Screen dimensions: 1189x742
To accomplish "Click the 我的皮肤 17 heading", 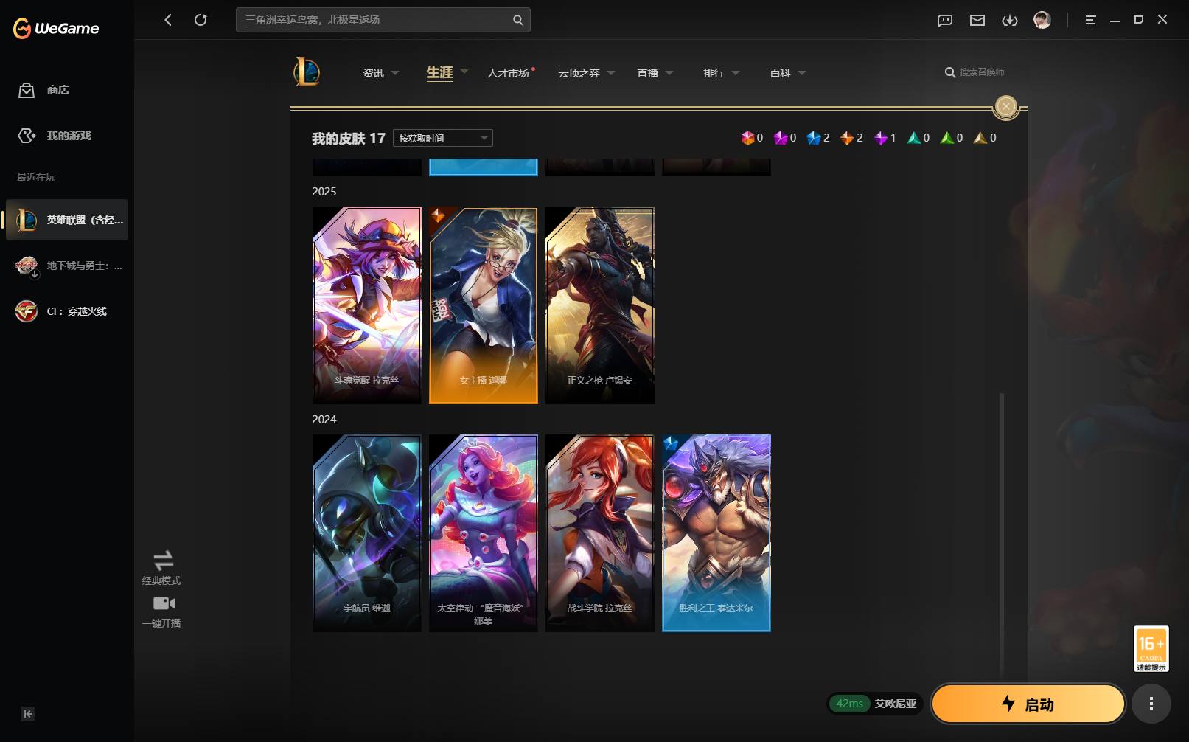I will 348,139.
